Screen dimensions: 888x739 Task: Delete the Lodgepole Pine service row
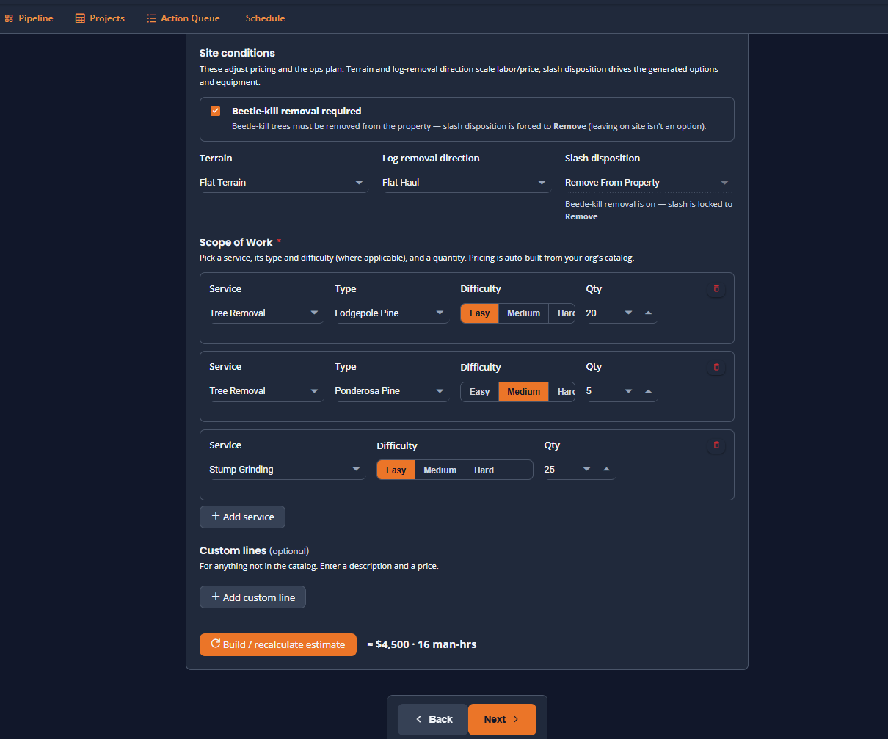[716, 289]
